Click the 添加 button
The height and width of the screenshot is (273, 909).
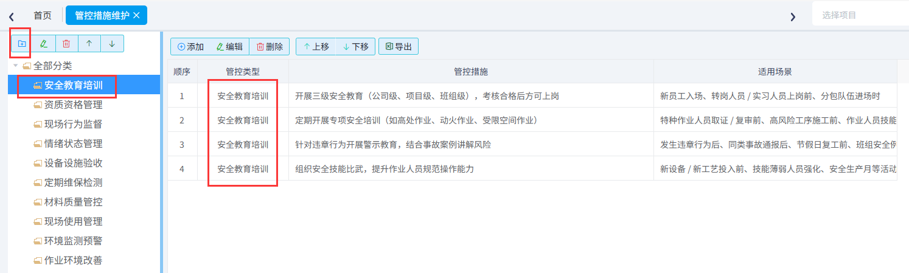[190, 46]
